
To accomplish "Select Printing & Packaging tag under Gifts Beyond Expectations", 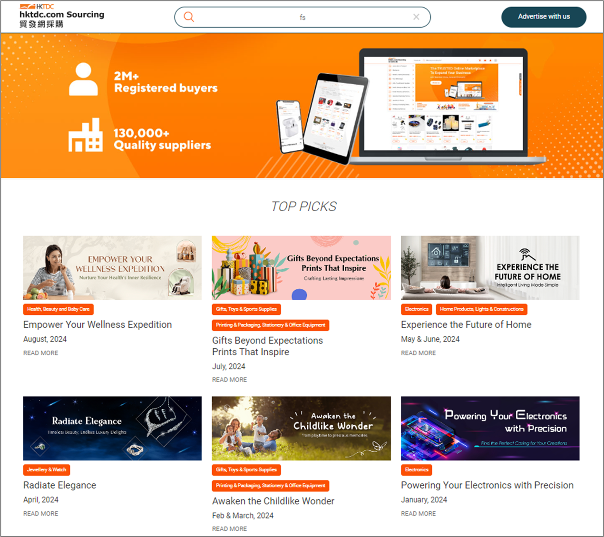I will coord(271,325).
